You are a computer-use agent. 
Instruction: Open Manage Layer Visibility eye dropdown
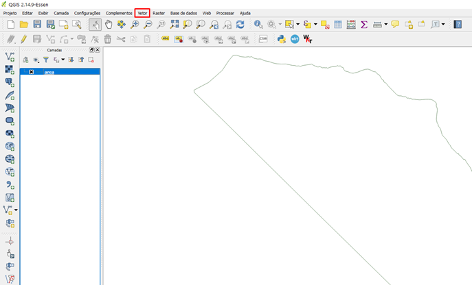pos(36,60)
